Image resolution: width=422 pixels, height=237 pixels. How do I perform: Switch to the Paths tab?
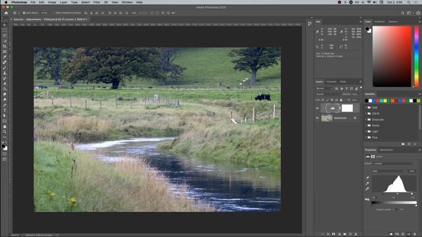pos(343,82)
